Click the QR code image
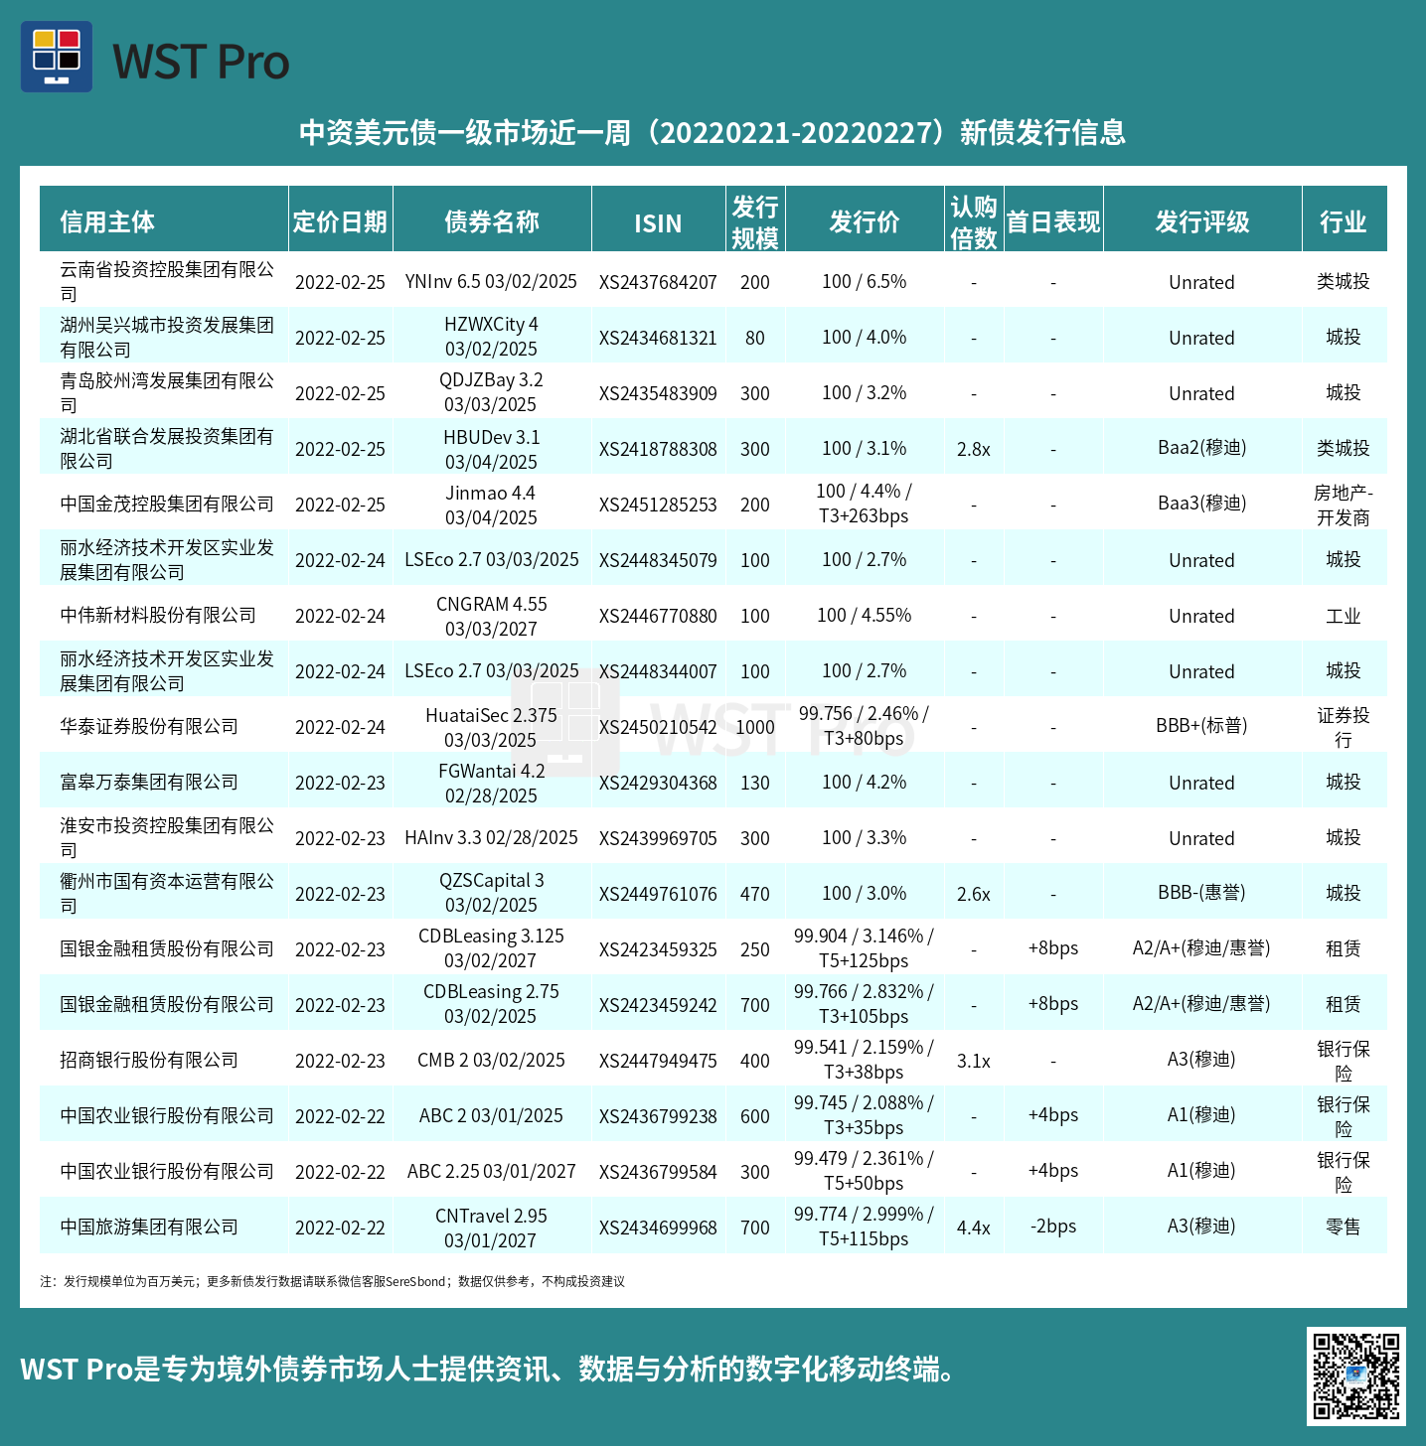 [1356, 1376]
